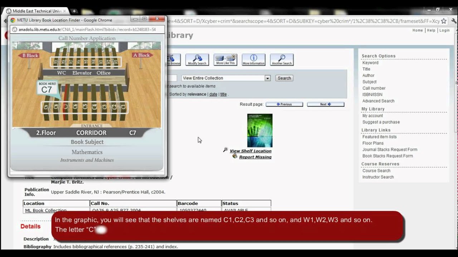Image resolution: width=458 pixels, height=257 pixels.
Task: Click the Location column header
Action: (x=56, y=203)
